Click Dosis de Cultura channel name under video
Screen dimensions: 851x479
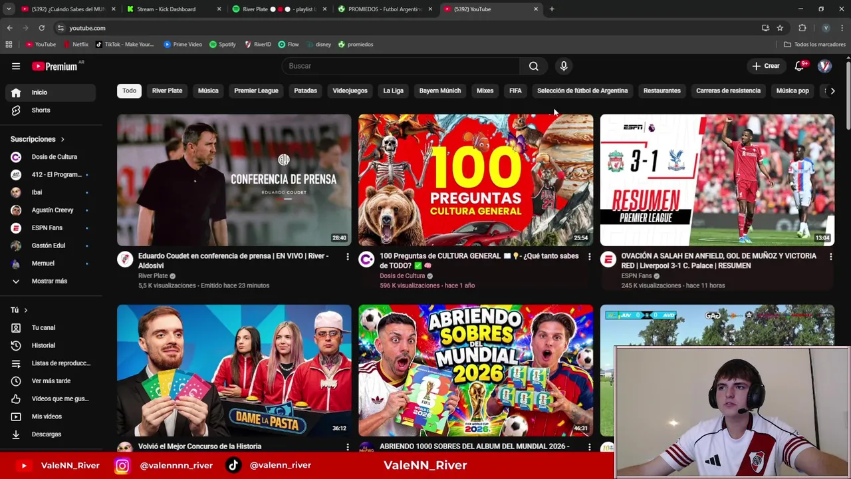402,275
